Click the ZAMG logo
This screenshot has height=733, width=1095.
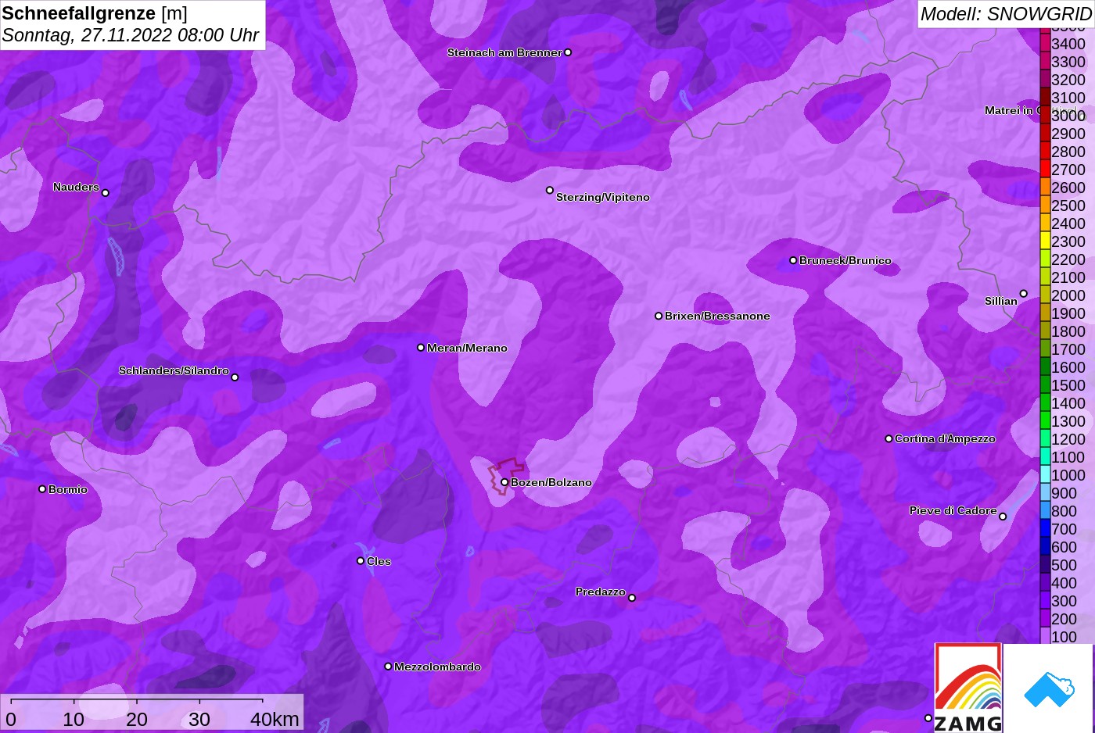[968, 688]
